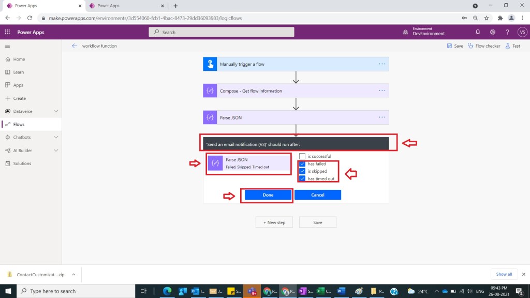The width and height of the screenshot is (530, 298).
Task: Open the Manually trigger a flow ellipsis menu
Action: pyautogui.click(x=382, y=64)
